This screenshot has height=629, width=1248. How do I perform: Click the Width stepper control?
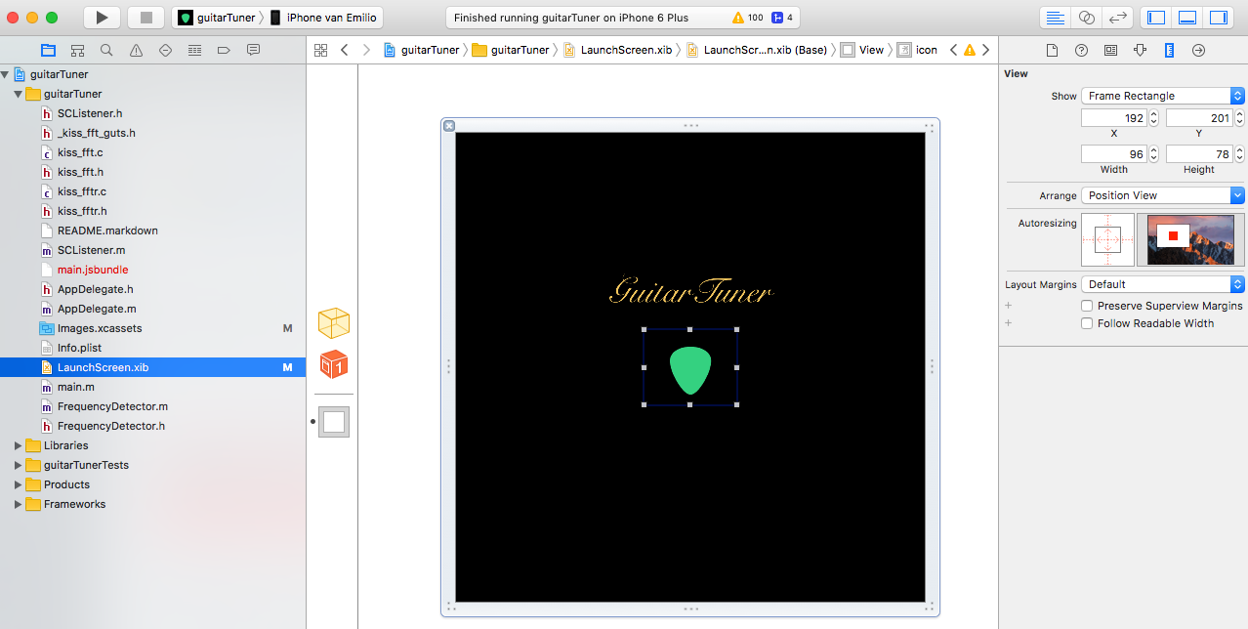click(x=1153, y=154)
